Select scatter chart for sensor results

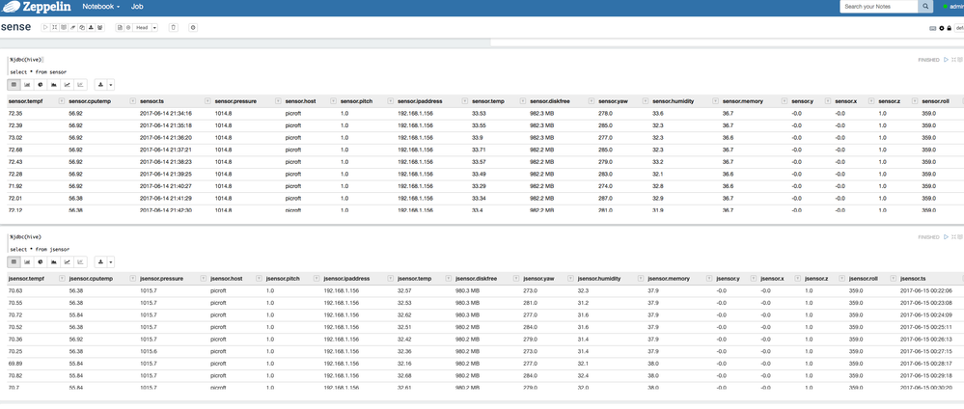point(81,85)
